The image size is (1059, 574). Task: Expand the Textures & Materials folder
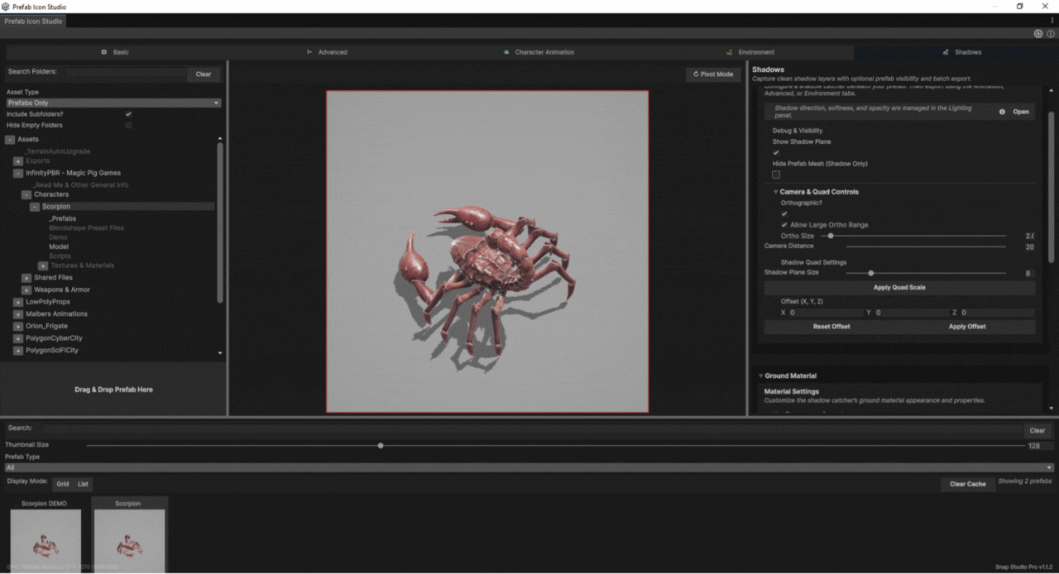[43, 265]
